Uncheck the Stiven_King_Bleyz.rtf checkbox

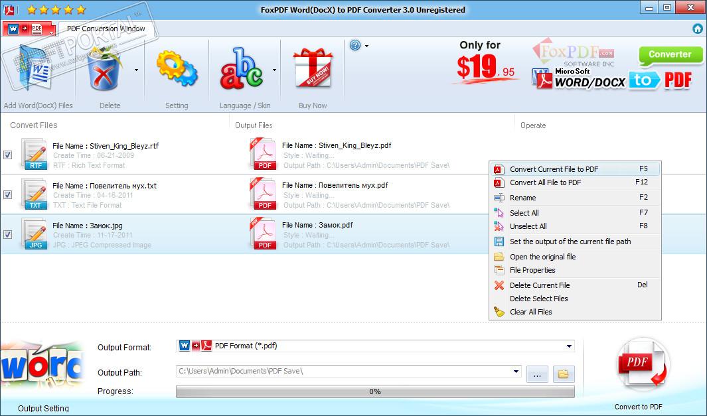8,155
